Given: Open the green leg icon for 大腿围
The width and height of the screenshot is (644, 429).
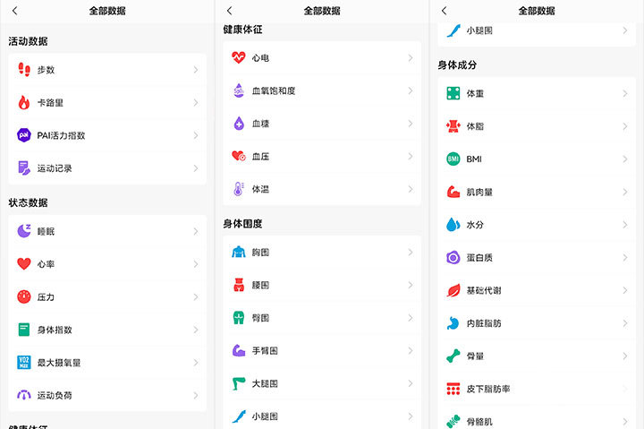Looking at the screenshot, I should (x=239, y=383).
